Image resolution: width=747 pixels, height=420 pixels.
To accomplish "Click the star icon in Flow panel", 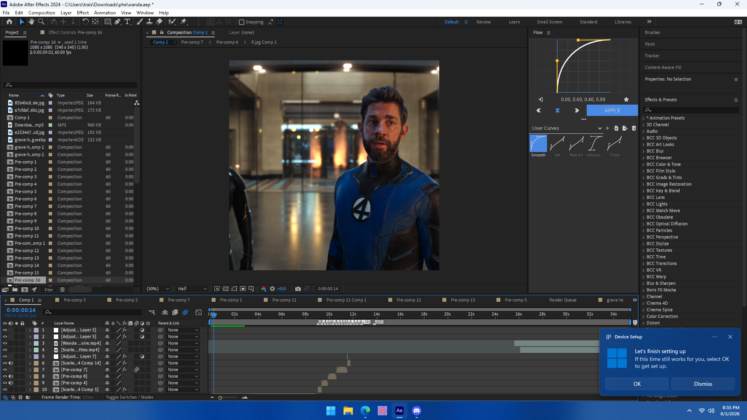I will click(x=626, y=100).
